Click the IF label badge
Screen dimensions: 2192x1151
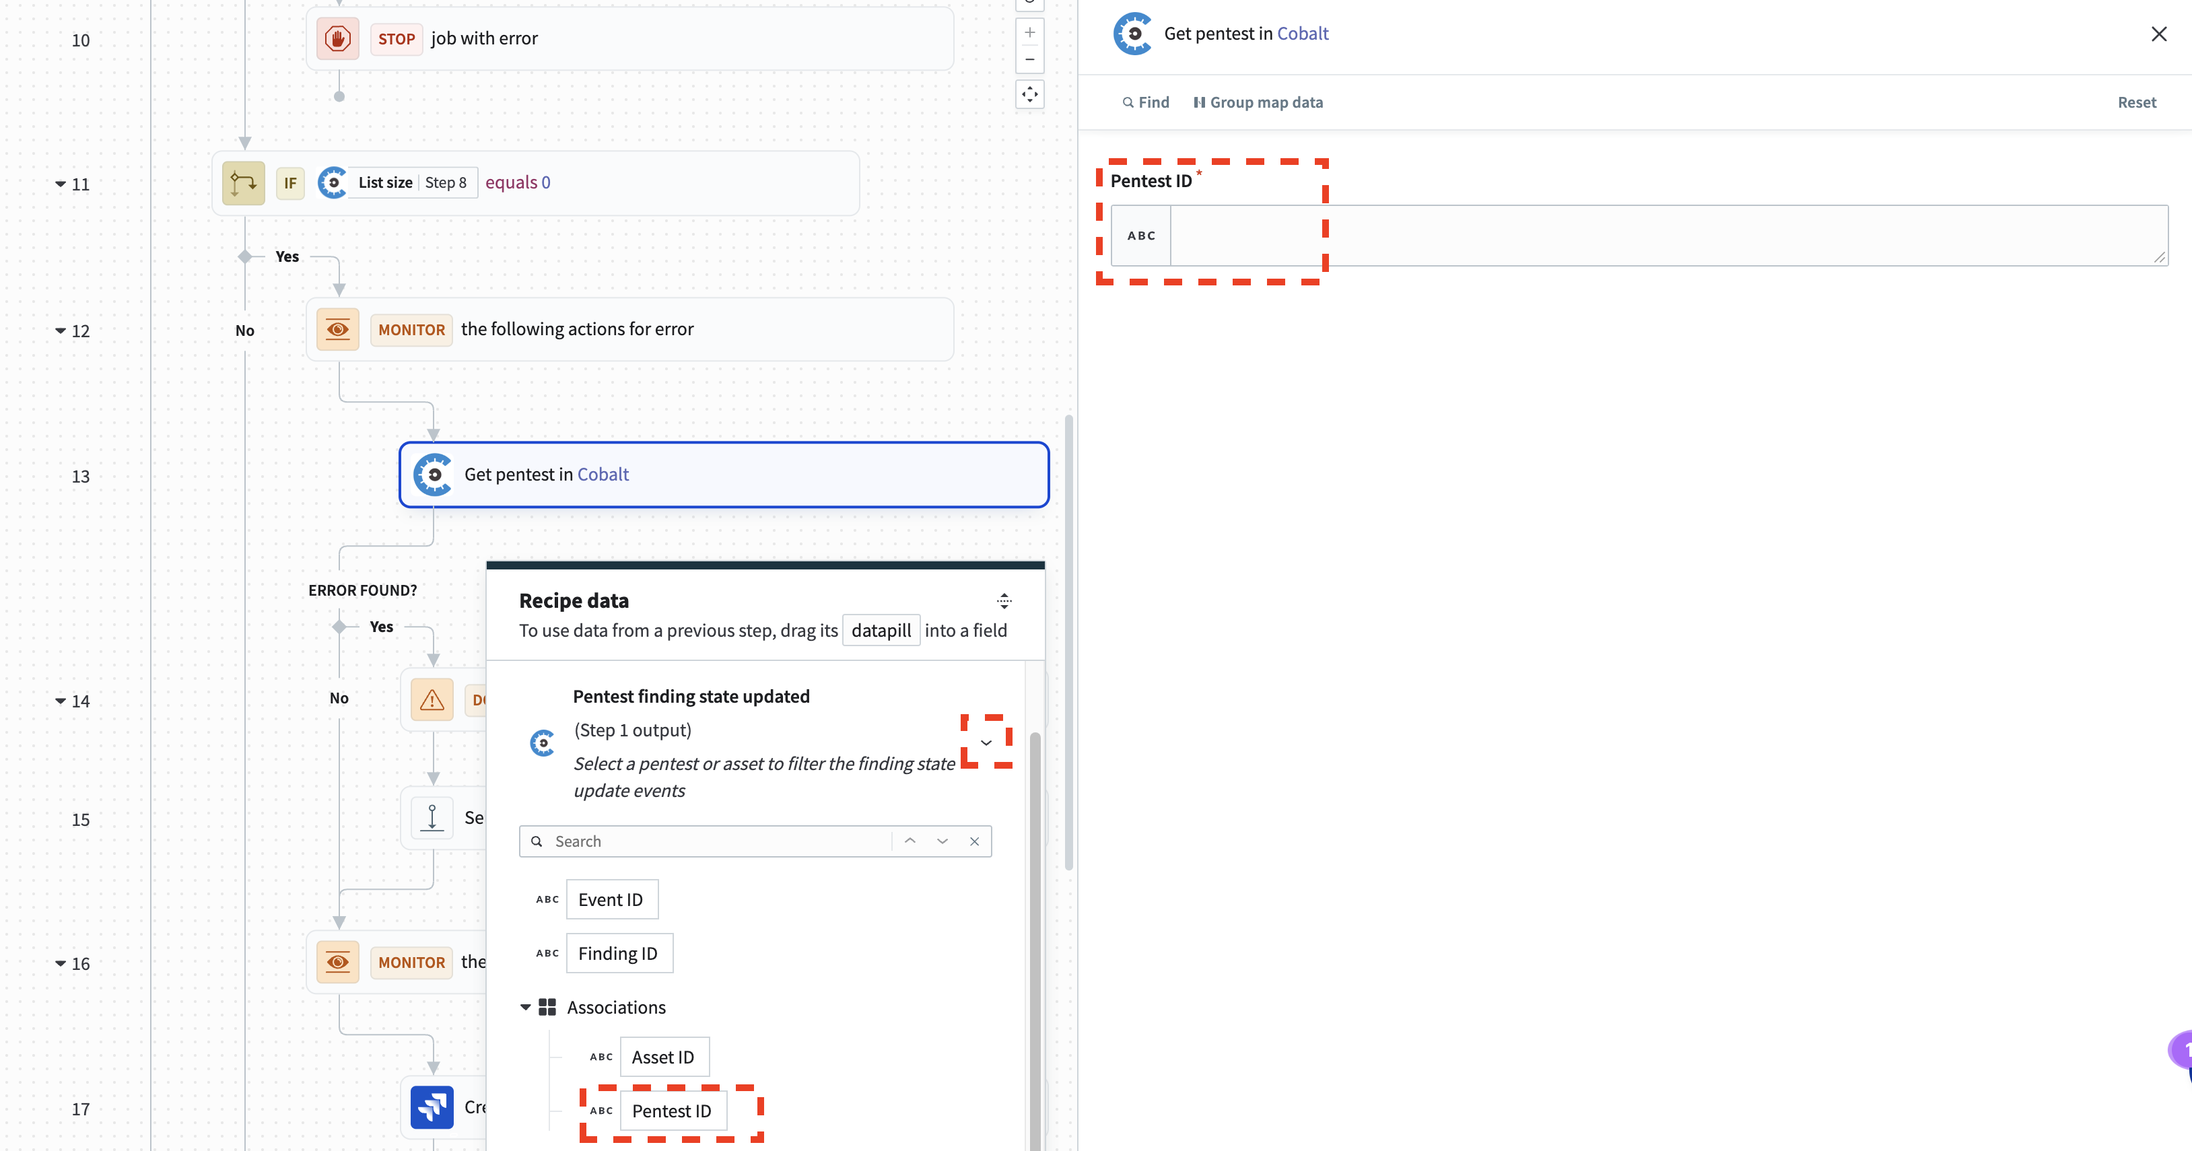(x=290, y=183)
